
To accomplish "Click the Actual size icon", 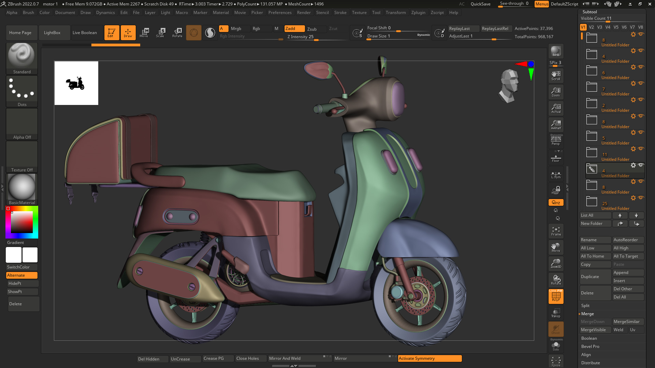I will click(x=556, y=108).
